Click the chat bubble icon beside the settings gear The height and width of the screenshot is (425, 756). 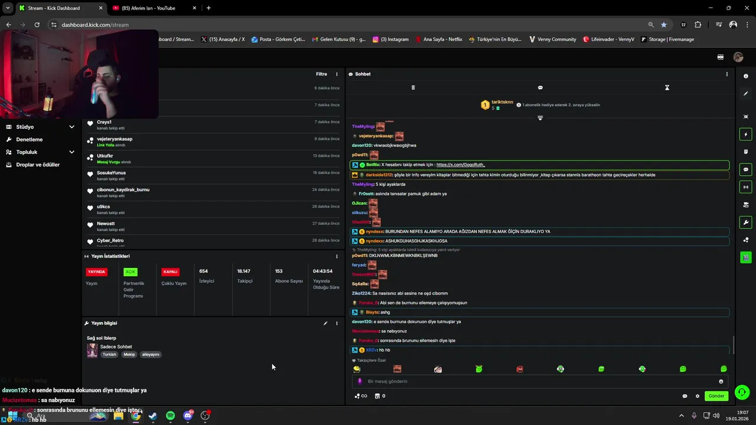[685, 396]
